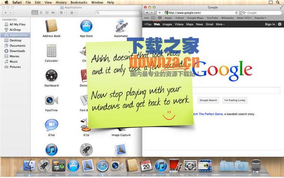Open Spotlight search in the menu bar
The height and width of the screenshot is (178, 284).
pos(278,2)
